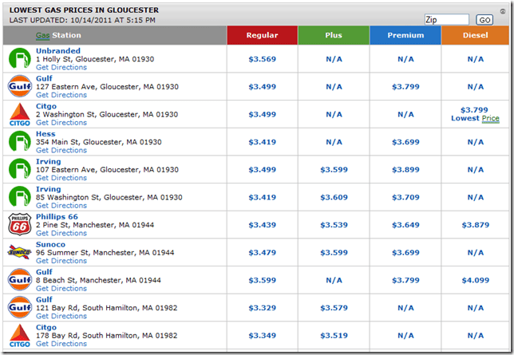Sort by the Diesel column header
Viewport: 514px width, 355px height.
(x=475, y=35)
